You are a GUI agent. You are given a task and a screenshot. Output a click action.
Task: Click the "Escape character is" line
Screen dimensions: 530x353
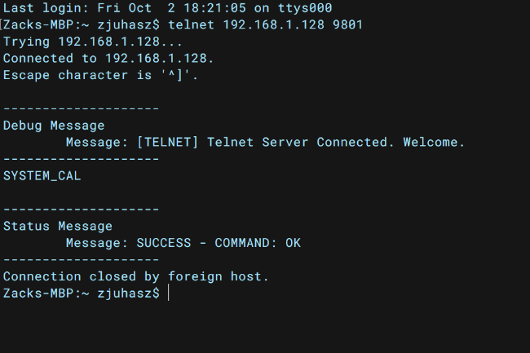point(100,75)
